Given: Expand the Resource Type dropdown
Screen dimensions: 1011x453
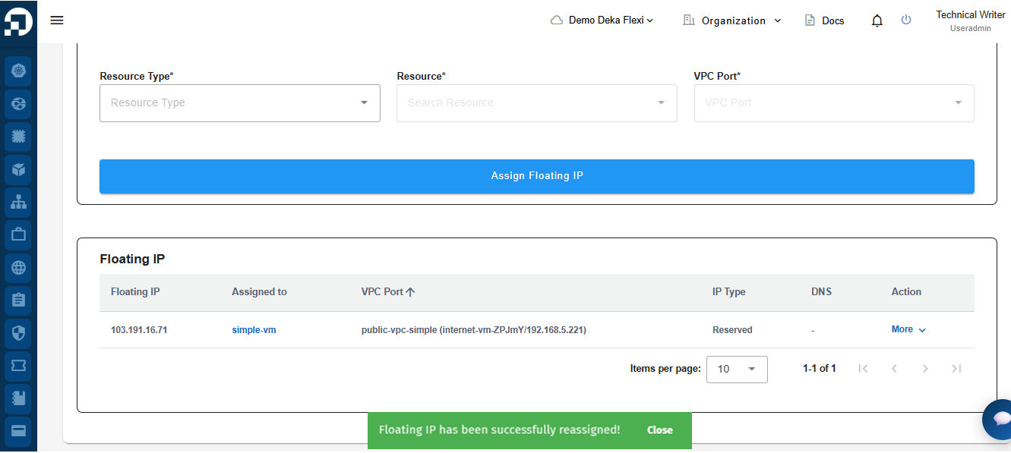Looking at the screenshot, I should coord(239,103).
